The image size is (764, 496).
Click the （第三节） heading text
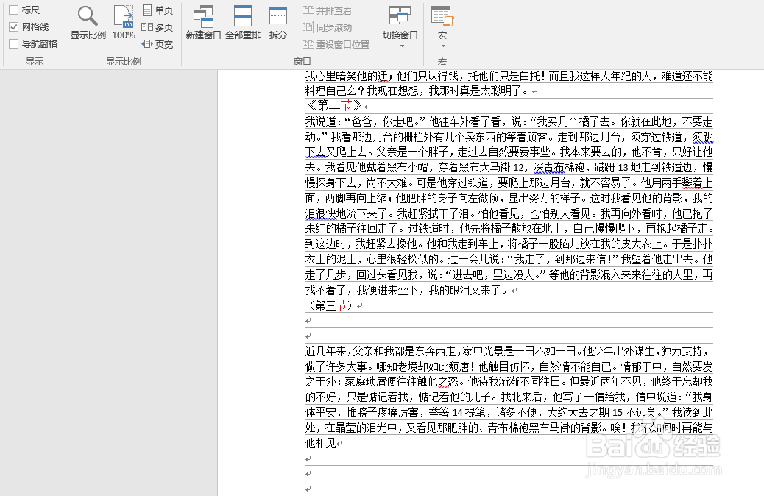pyautogui.click(x=330, y=305)
